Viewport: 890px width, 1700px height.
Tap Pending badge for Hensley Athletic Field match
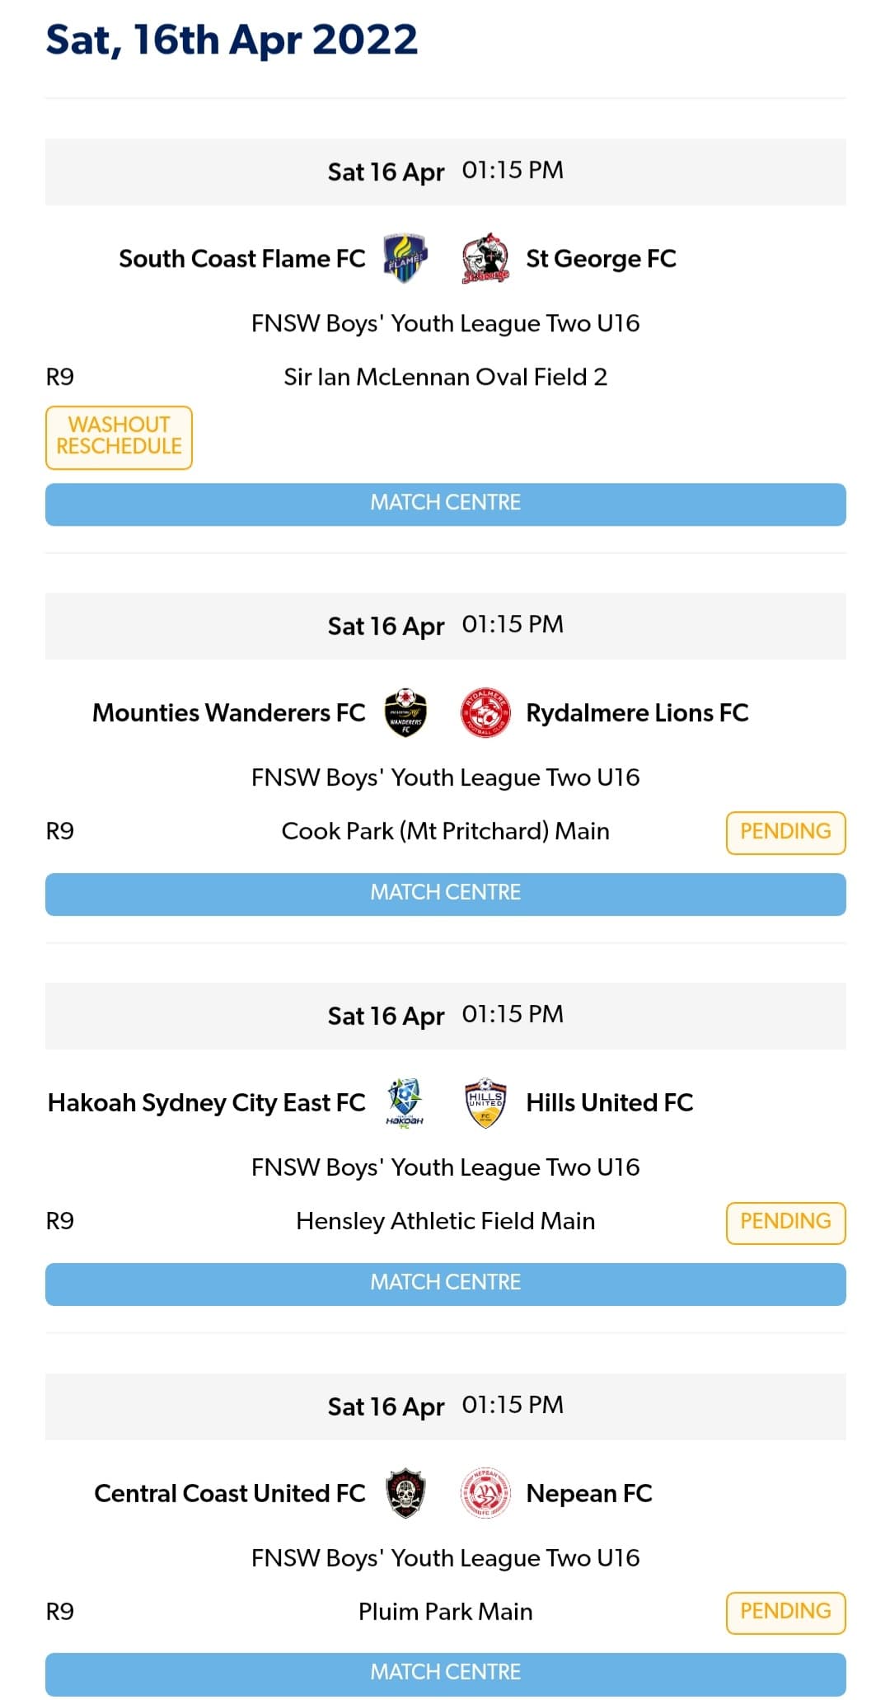click(x=785, y=1222)
